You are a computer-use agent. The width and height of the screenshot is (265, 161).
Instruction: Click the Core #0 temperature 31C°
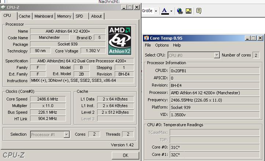pyautogui.click(x=215, y=147)
